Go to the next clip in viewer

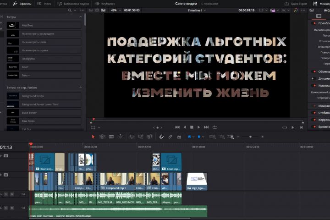click(x=293, y=127)
